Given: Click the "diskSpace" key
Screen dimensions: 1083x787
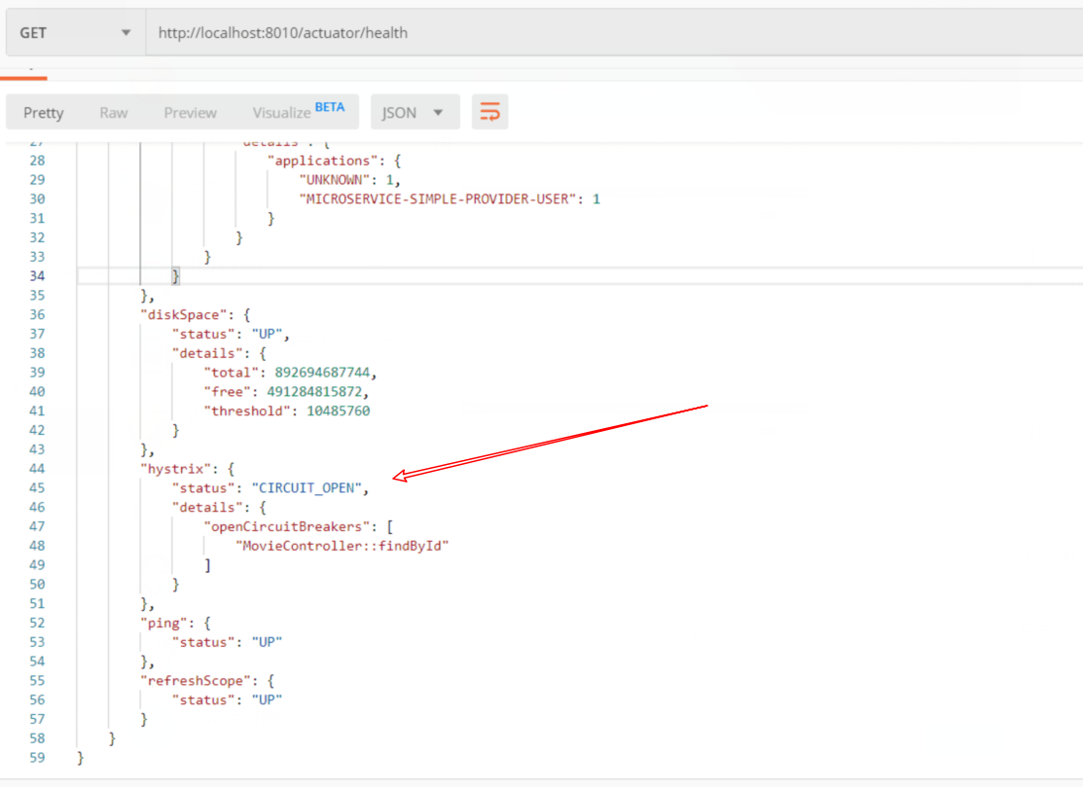Looking at the screenshot, I should tap(184, 315).
